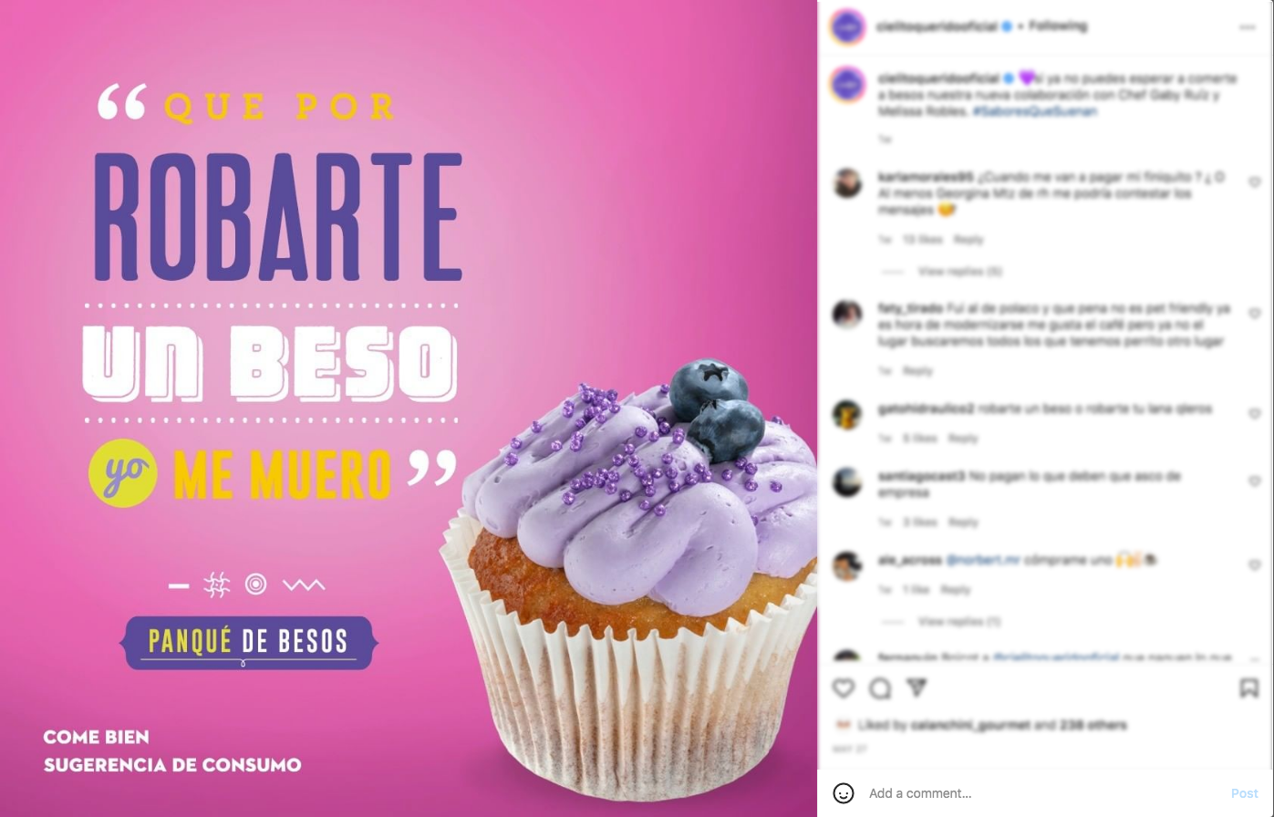Share the post via paper plane icon
Screen dimensions: 1274x817
pos(917,688)
